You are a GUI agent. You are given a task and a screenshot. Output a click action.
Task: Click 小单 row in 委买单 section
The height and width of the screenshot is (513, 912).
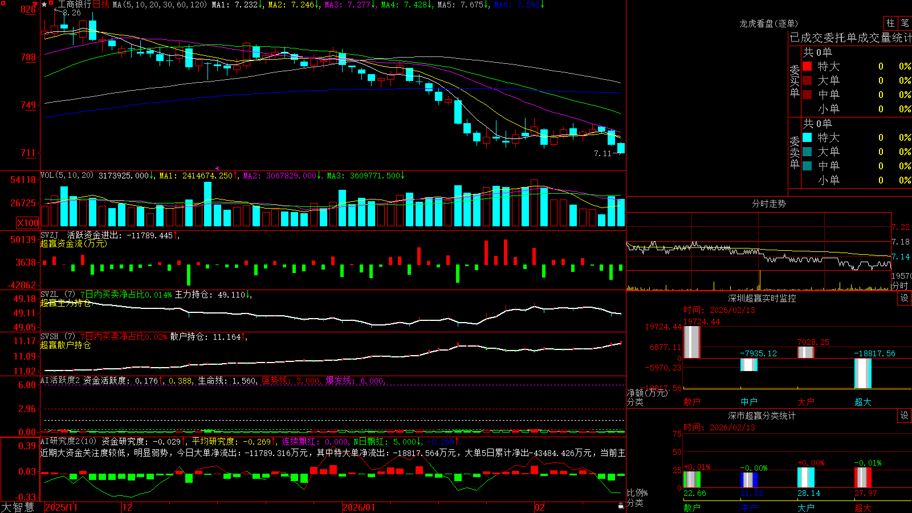click(857, 109)
